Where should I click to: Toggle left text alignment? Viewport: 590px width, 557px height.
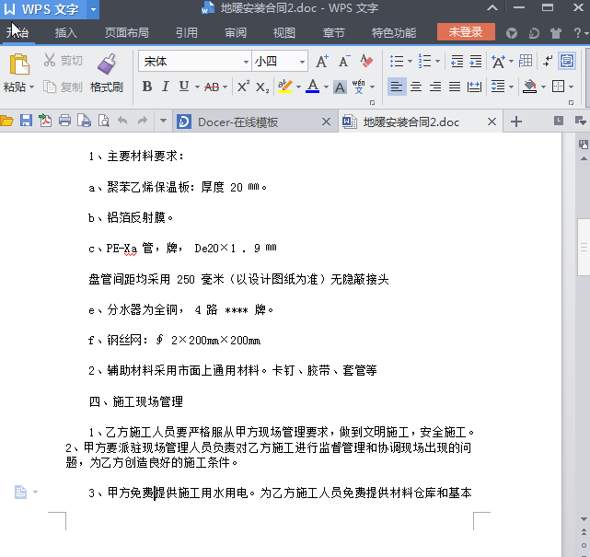point(397,87)
